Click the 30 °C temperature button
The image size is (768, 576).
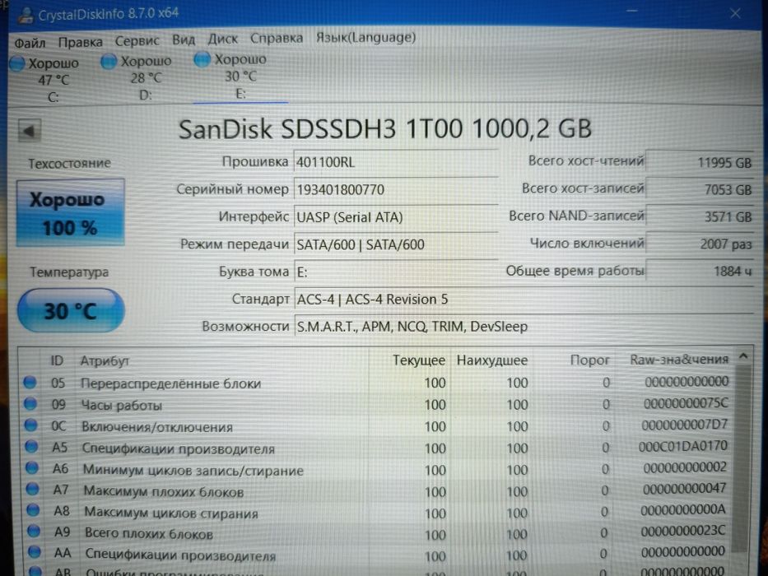[71, 311]
